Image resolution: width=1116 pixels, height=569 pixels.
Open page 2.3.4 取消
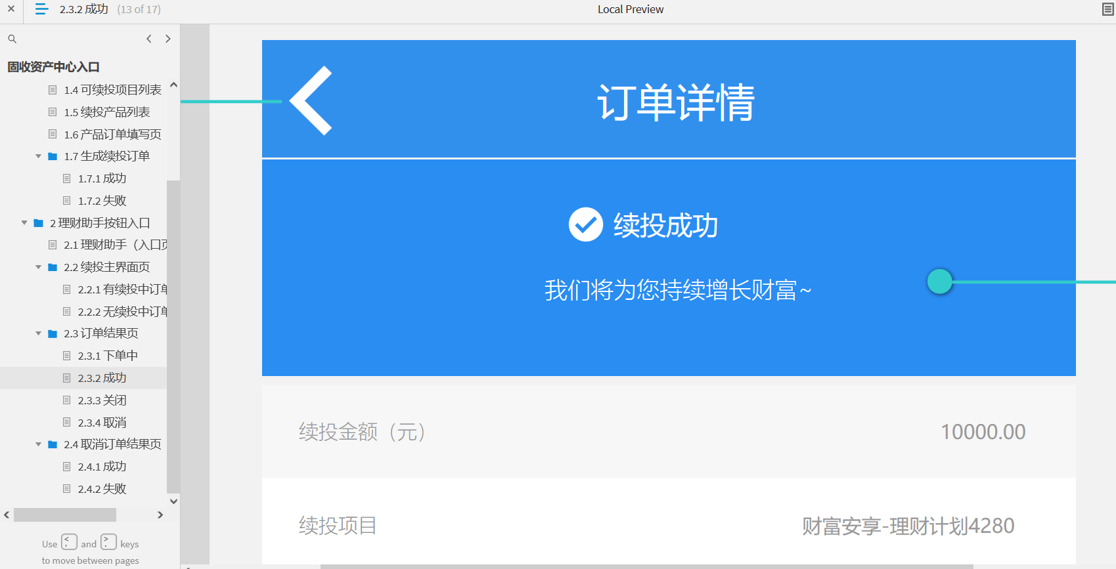coord(102,423)
